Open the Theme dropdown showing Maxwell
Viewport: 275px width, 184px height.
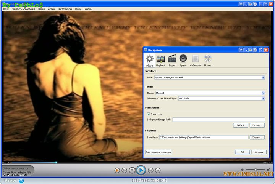click(263, 93)
